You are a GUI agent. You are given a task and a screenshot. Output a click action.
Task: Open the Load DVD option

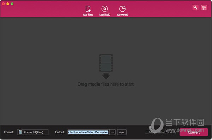(105, 11)
